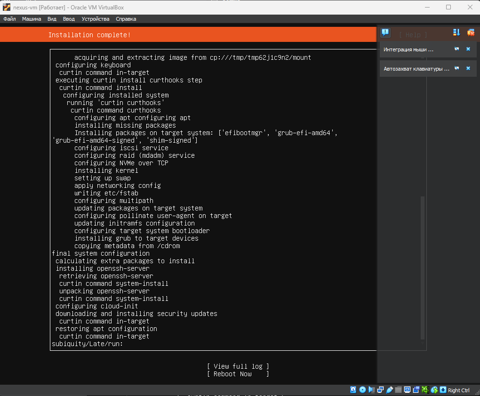Select the View full log button

[238, 366]
